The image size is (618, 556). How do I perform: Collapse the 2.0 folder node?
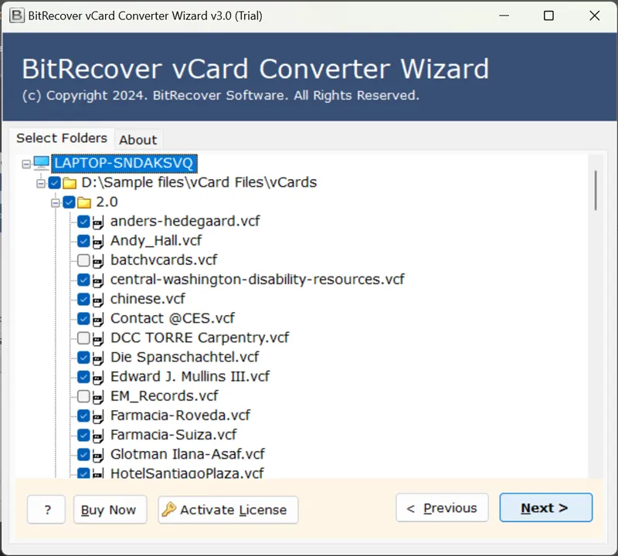tap(55, 202)
